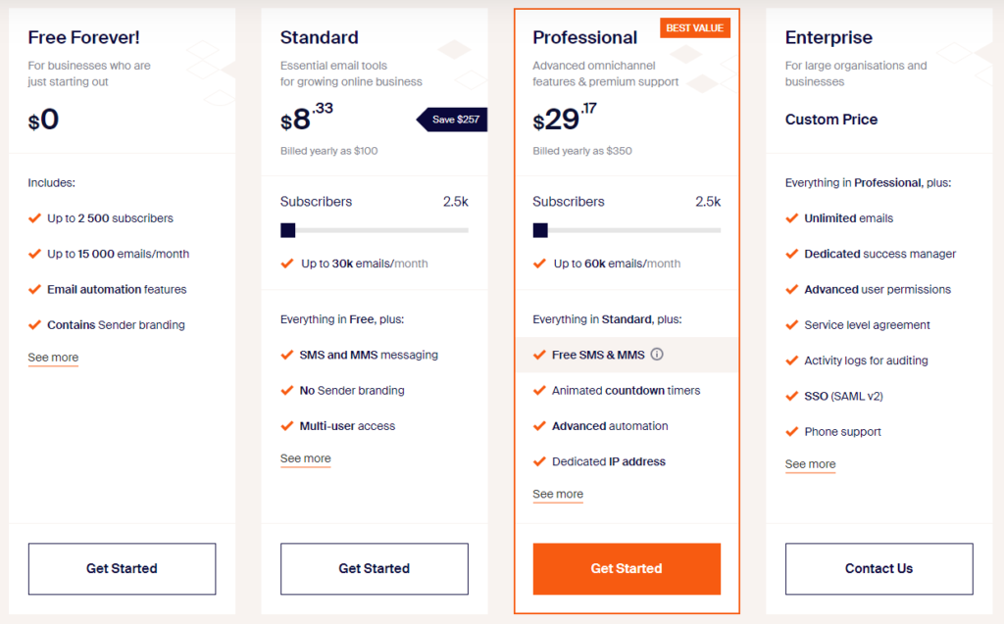
Task: Click the Free SMS & MMS feature row
Action: click(x=627, y=355)
